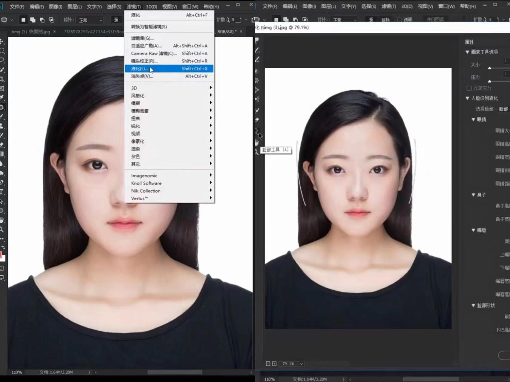Select the Move tool in left toolbar

[x=2, y=41]
